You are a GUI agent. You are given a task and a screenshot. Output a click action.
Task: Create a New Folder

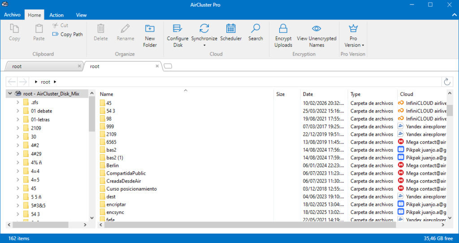150,29
